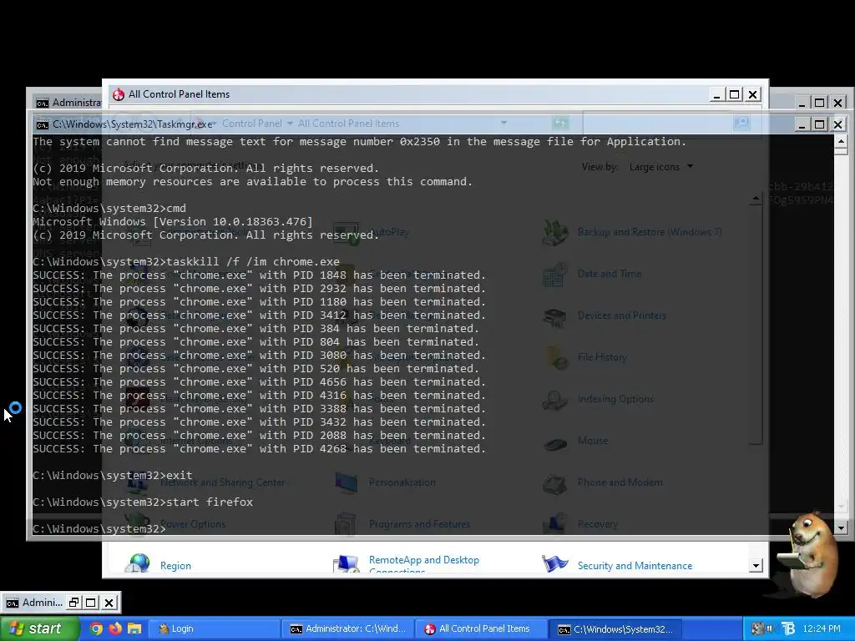This screenshot has height=641, width=855.
Task: Open Programs and Features link
Action: pos(419,524)
